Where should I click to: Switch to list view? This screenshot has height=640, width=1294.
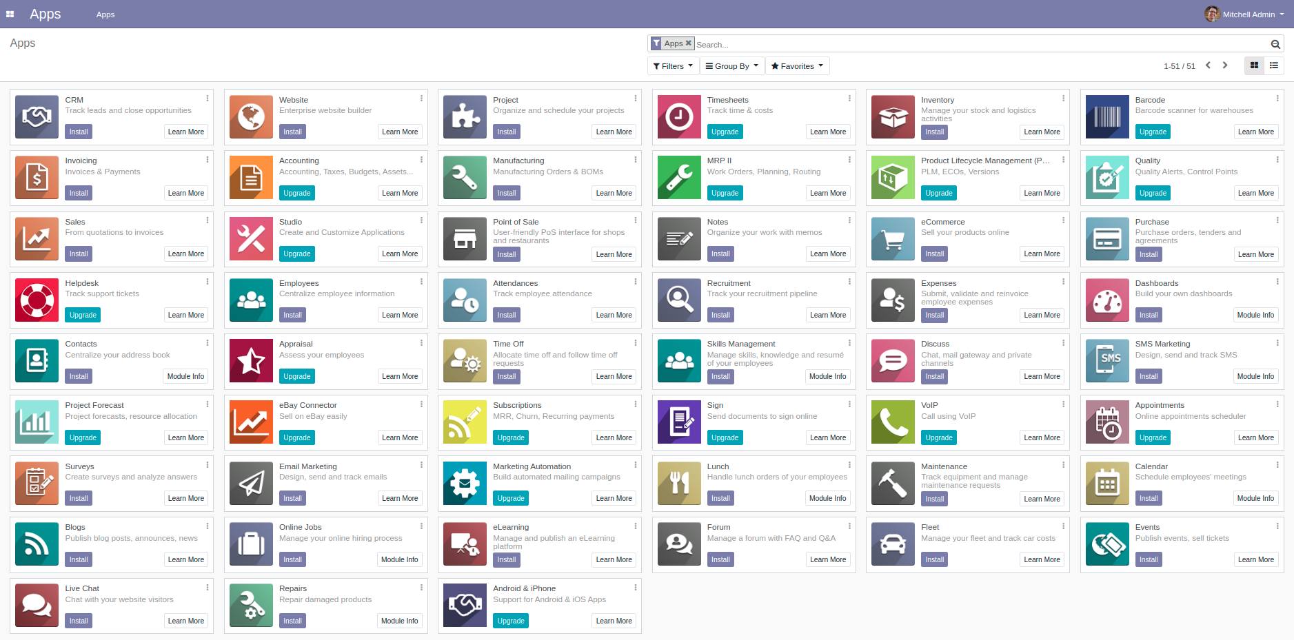(1274, 65)
